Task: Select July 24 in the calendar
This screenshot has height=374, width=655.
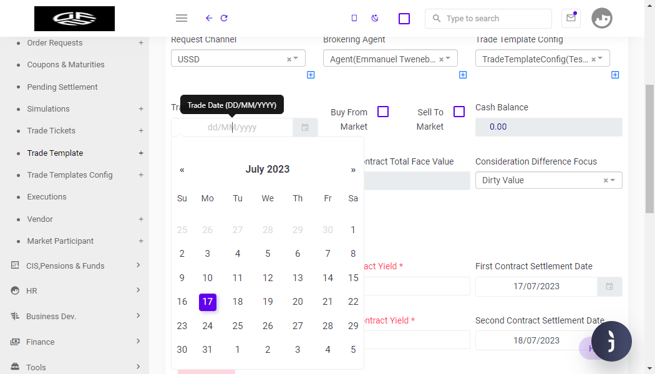Action: point(208,325)
